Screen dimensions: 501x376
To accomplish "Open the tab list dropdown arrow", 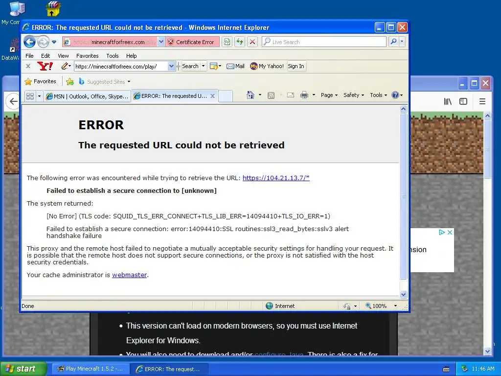I will 39,96.
